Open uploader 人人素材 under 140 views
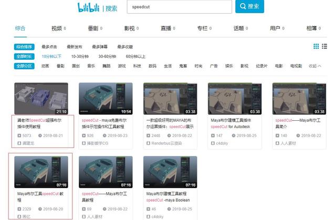 coord(288,143)
